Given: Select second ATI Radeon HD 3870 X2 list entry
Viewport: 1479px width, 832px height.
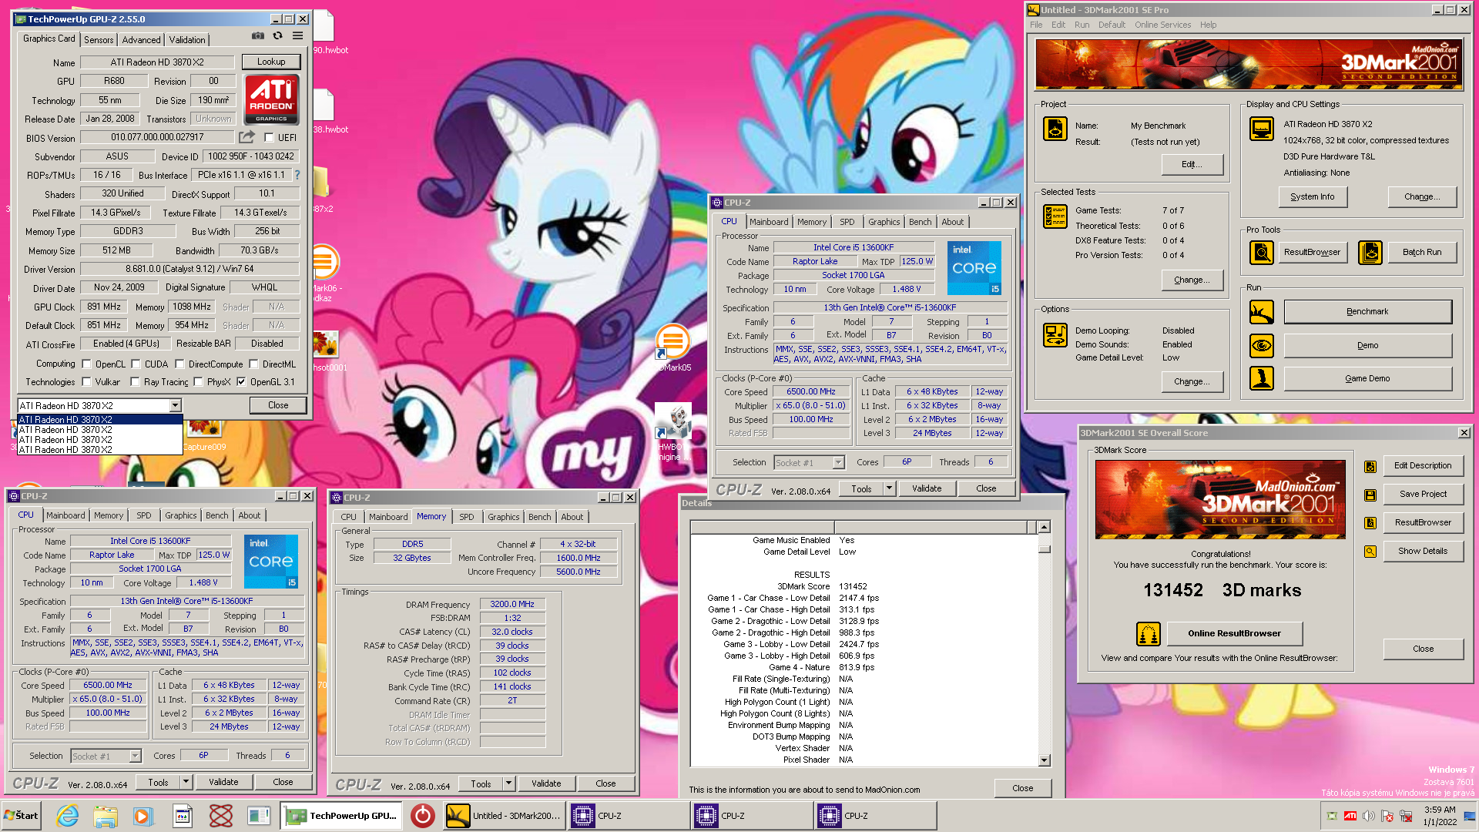Looking at the screenshot, I should click(100, 430).
